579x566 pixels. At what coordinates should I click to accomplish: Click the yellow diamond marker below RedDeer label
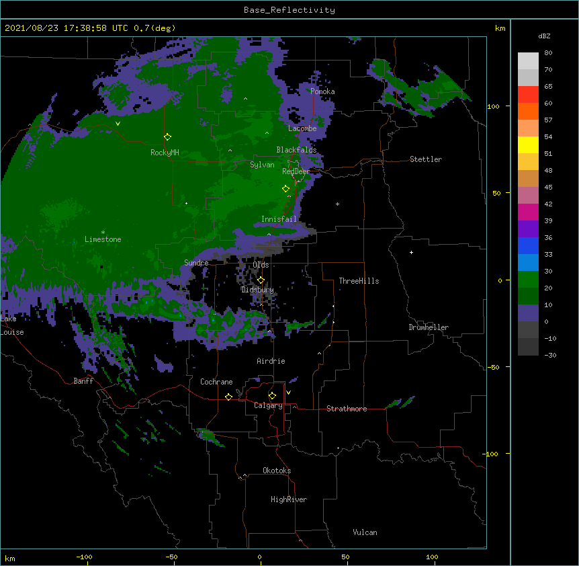click(x=285, y=189)
